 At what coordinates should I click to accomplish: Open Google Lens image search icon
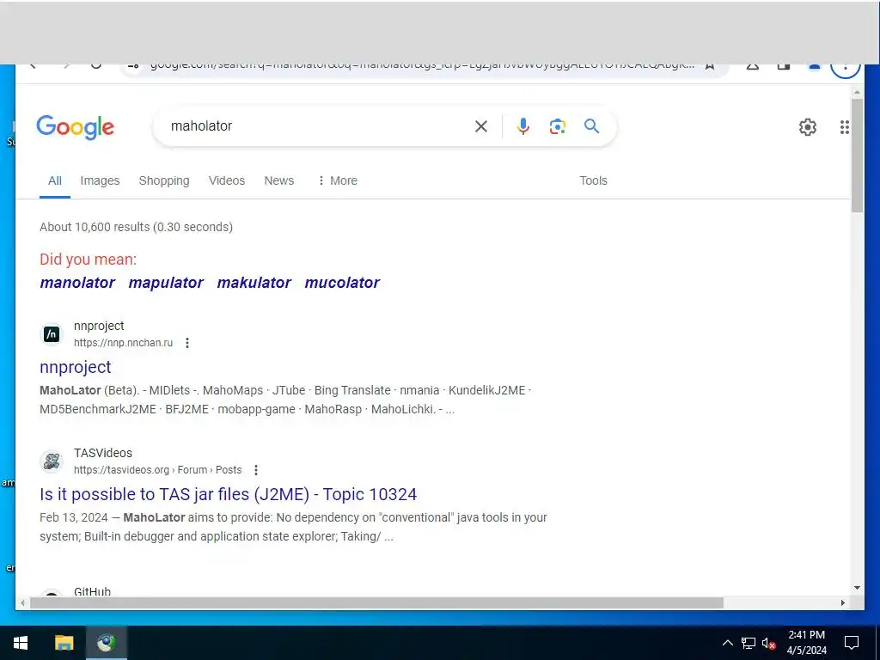click(x=557, y=126)
